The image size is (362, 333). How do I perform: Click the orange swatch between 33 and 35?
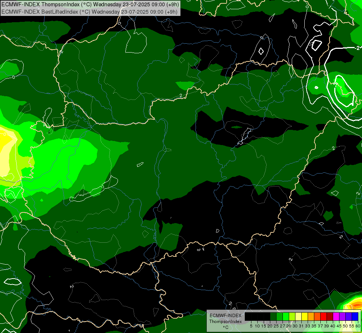pos(311,316)
